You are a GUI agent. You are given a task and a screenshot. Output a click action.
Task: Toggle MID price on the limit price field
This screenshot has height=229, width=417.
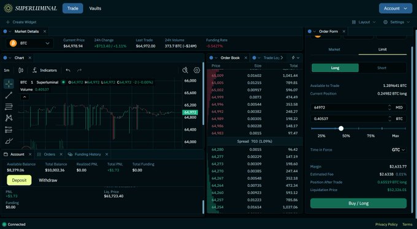(x=399, y=108)
